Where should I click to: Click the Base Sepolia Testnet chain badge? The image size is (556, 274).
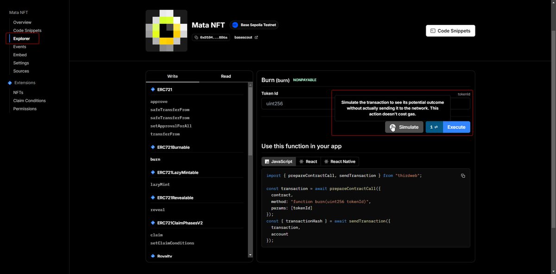[x=254, y=25]
